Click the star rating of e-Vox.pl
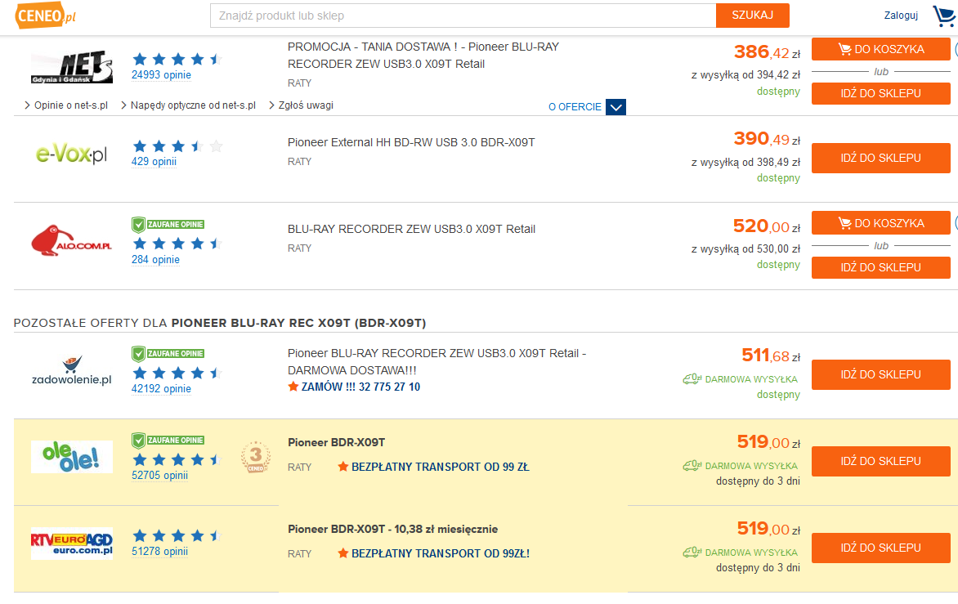958x604 pixels. (x=177, y=146)
